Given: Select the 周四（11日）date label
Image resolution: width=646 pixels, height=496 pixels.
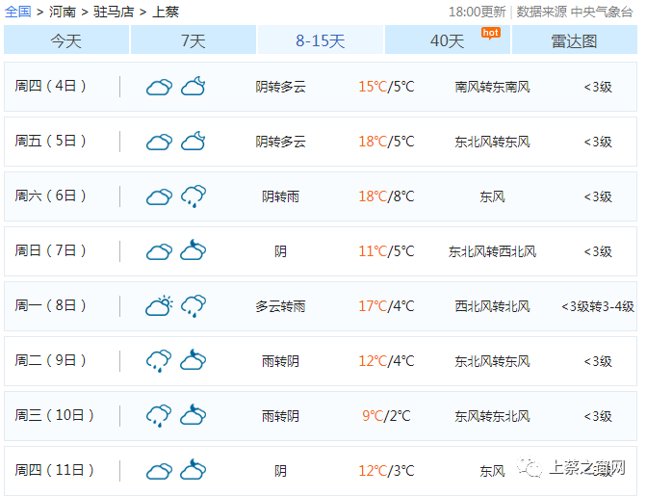Looking at the screenshot, I should [x=54, y=470].
